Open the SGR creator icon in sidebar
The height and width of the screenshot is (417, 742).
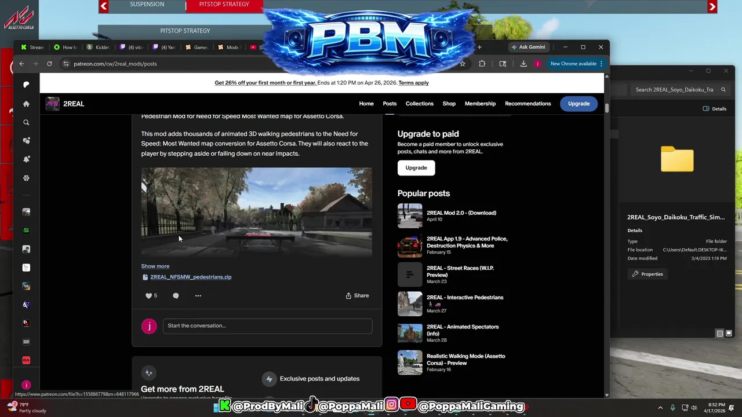[x=26, y=342]
